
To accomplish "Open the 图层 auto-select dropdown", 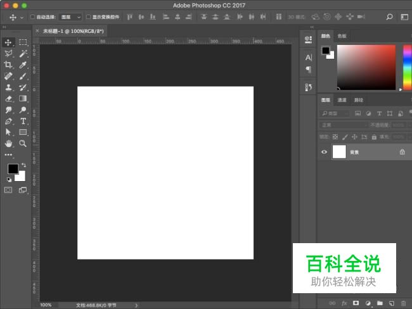I will coord(70,17).
